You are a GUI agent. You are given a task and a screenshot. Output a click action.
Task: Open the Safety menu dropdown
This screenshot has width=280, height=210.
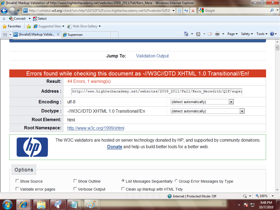pos(247,34)
